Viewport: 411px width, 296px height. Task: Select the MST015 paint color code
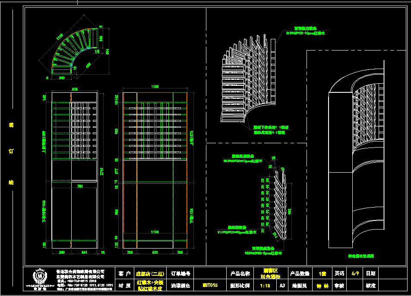point(210,285)
